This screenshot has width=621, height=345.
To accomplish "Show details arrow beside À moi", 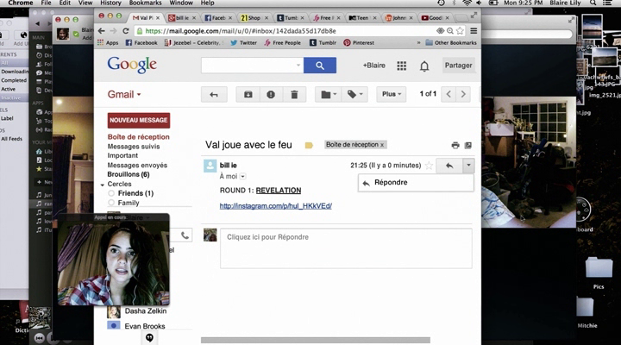I will pos(242,176).
